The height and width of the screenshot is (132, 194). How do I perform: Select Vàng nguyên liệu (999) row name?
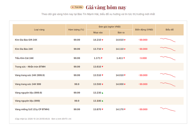[28, 101]
